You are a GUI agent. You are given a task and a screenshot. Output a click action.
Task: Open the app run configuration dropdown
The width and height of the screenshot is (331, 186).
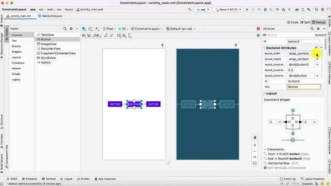click(203, 9)
